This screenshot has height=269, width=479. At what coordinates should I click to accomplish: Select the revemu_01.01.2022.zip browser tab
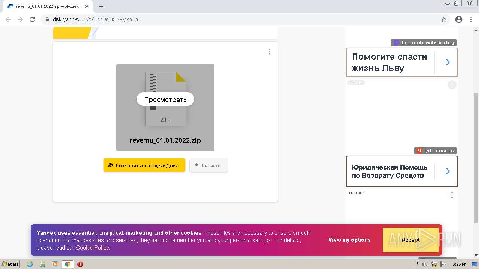point(49,6)
